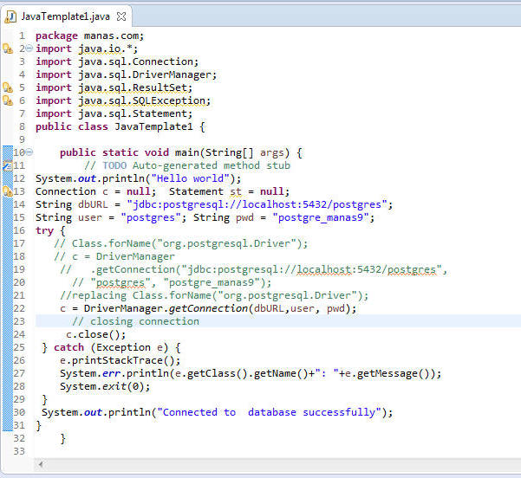
Task: Click 'Connection c = null;' on line 13
Action: (x=95, y=191)
